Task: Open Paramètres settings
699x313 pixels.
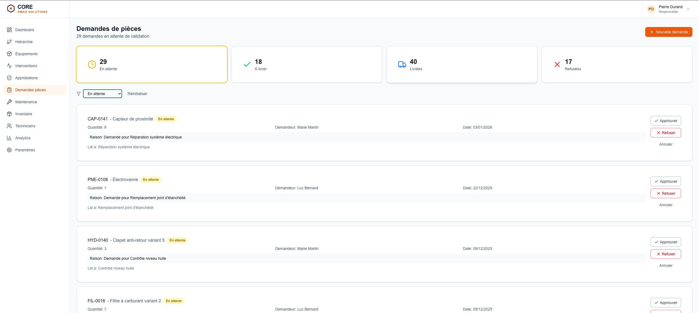Action: tap(35, 150)
